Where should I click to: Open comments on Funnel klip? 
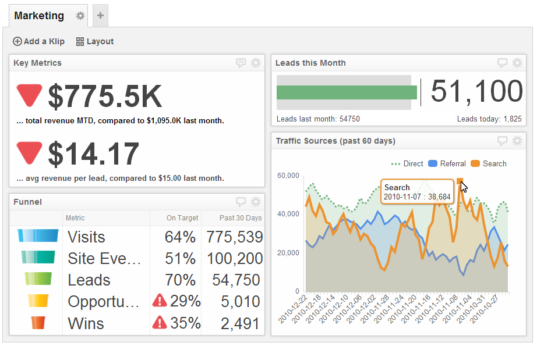point(241,202)
